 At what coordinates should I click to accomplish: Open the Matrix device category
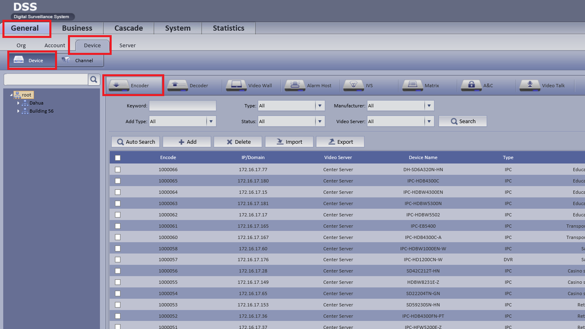pos(412,85)
